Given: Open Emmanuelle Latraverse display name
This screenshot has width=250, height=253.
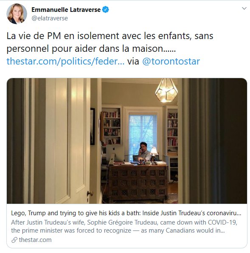Looking at the screenshot, I should (66, 10).
